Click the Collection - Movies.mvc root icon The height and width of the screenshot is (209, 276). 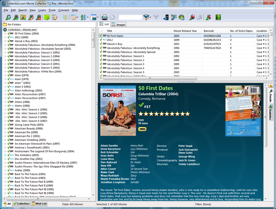tap(5, 30)
